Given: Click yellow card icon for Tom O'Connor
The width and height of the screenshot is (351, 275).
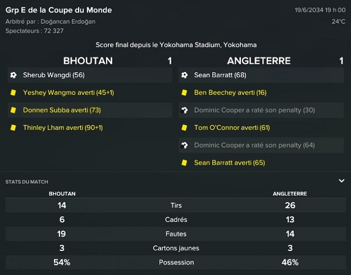Looking at the screenshot, I should pos(184,128).
